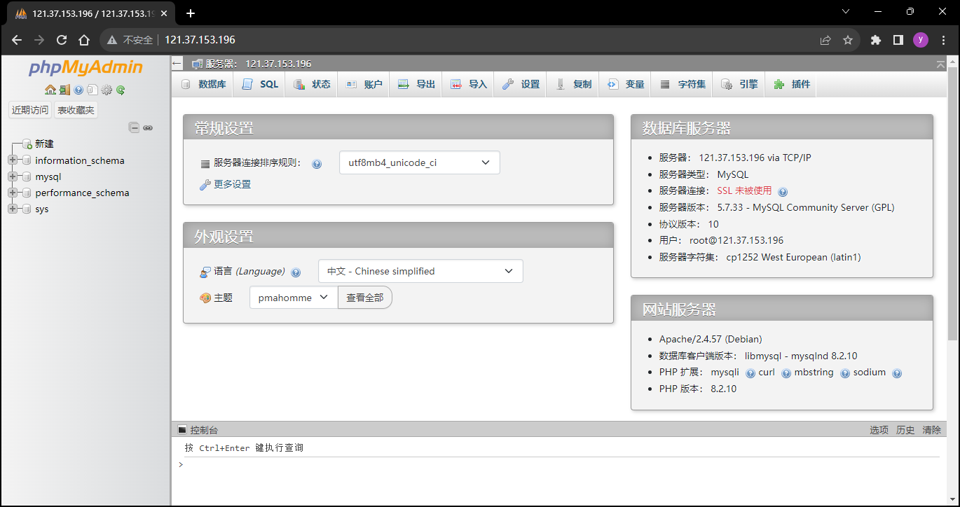The width and height of the screenshot is (960, 507).
Task: Click 历史 in the console bar
Action: click(905, 430)
